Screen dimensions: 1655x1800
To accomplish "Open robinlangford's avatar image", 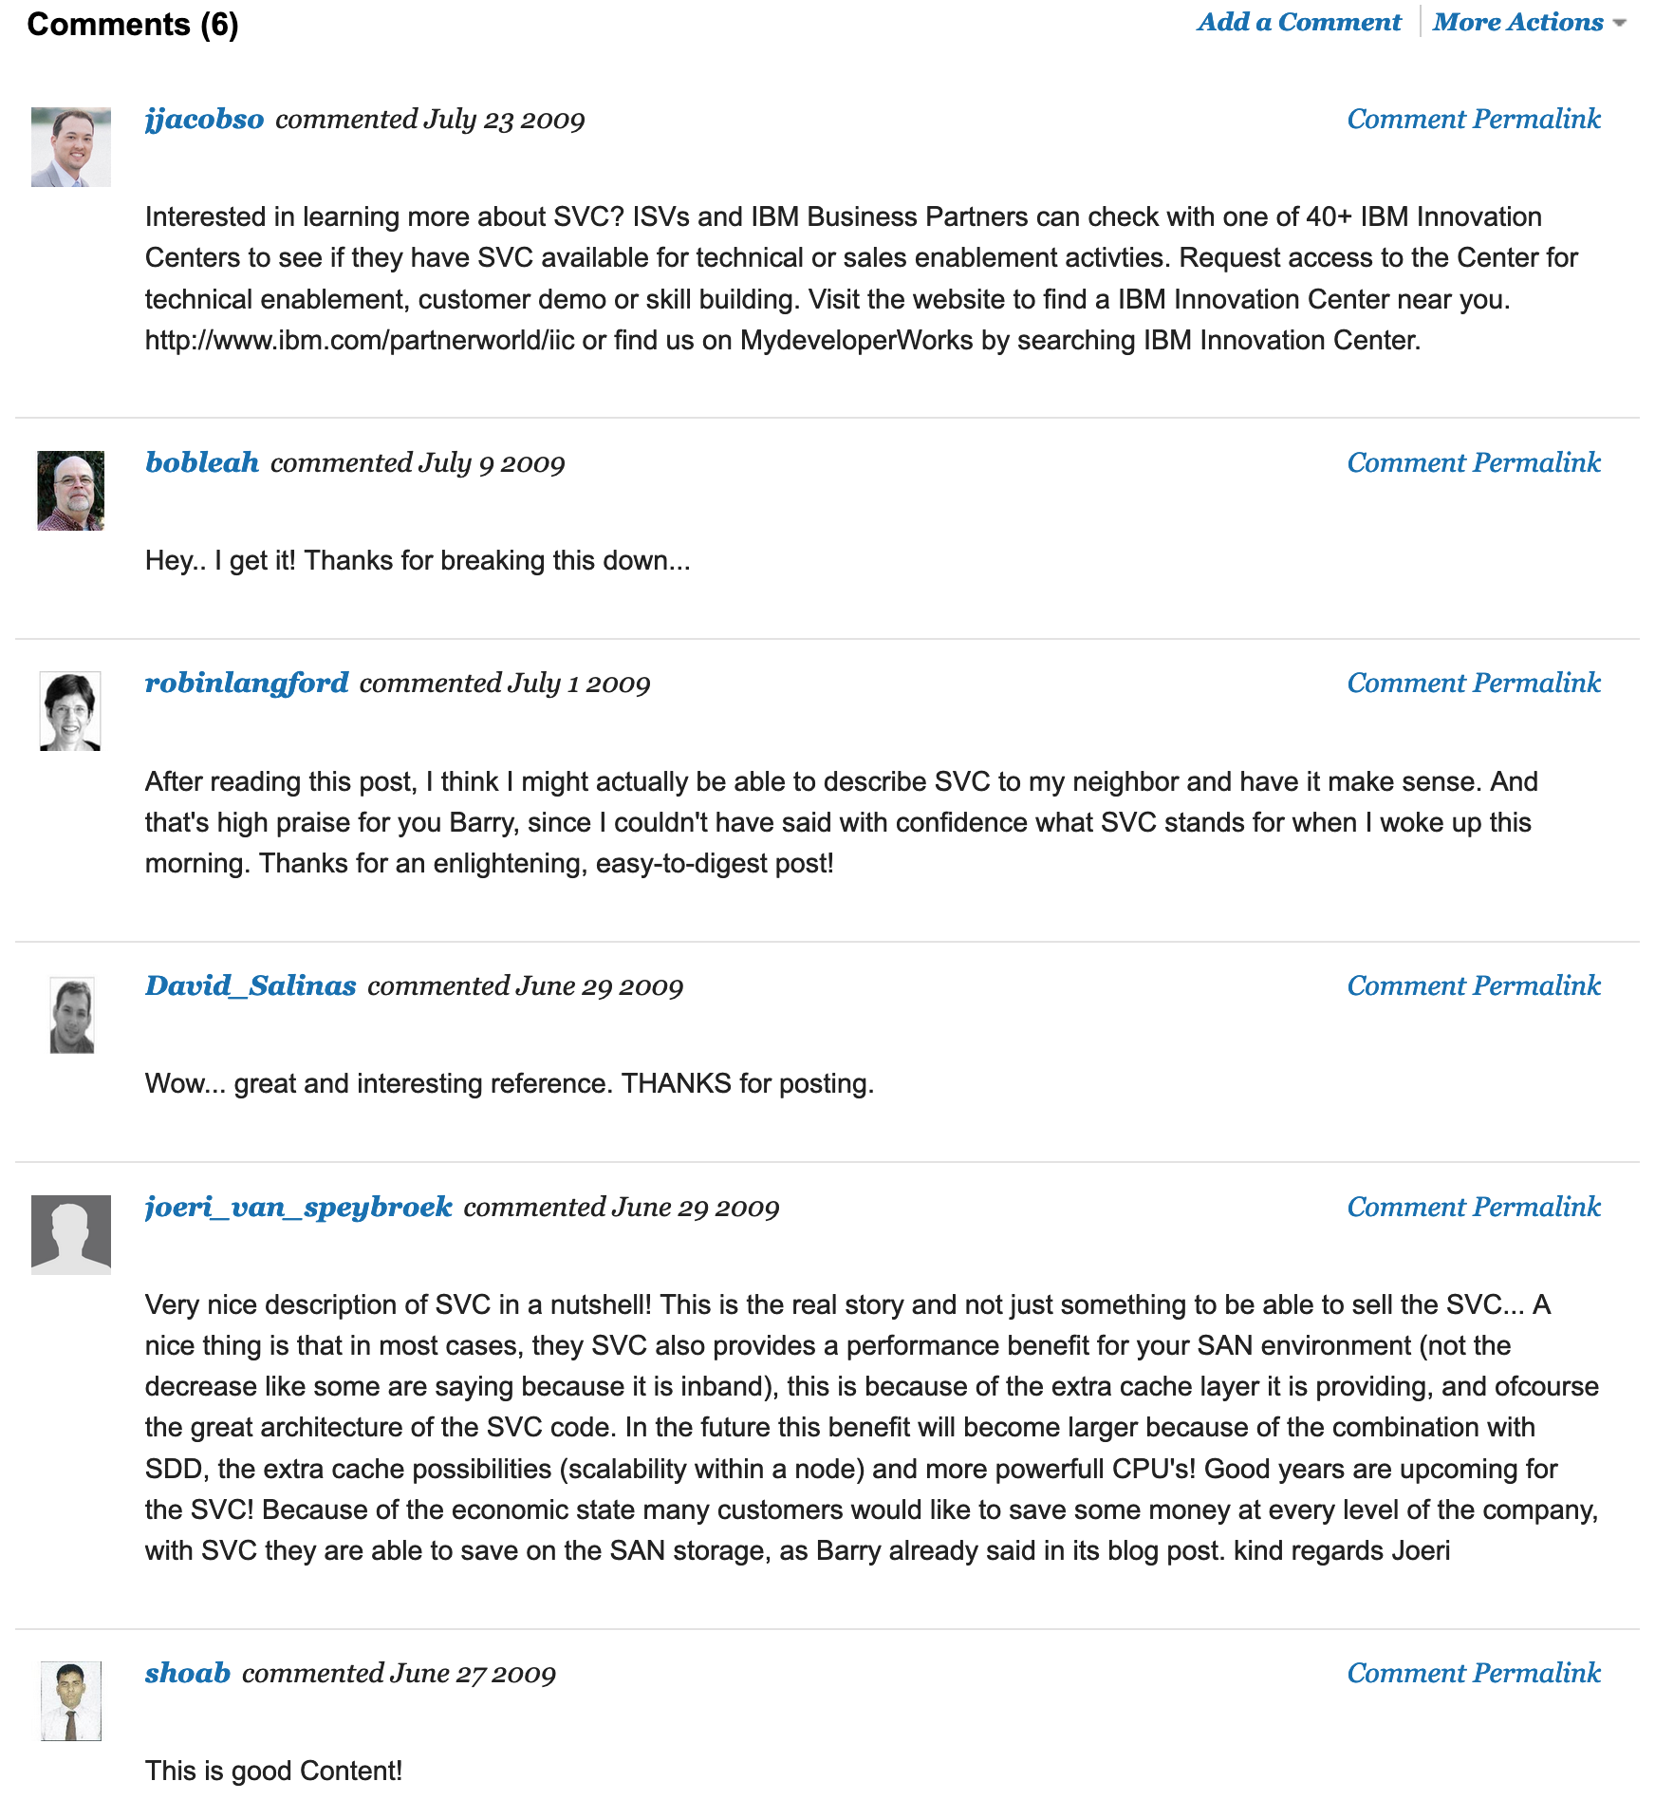I will (70, 711).
